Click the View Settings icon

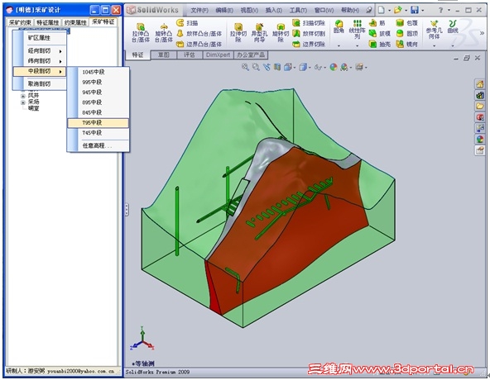(359, 67)
